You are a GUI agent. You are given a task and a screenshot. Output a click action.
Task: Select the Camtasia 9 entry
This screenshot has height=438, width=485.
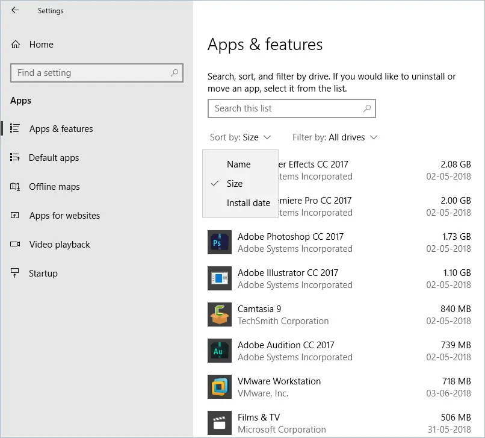[x=339, y=314]
